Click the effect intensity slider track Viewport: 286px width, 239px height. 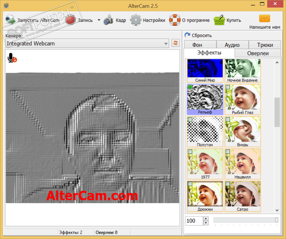coord(246,220)
